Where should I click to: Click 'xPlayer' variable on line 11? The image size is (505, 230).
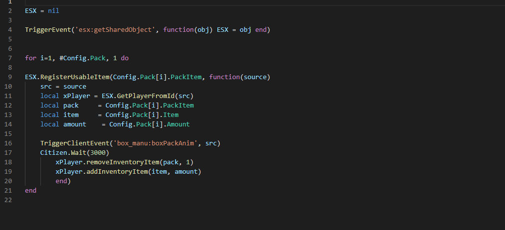(77, 96)
